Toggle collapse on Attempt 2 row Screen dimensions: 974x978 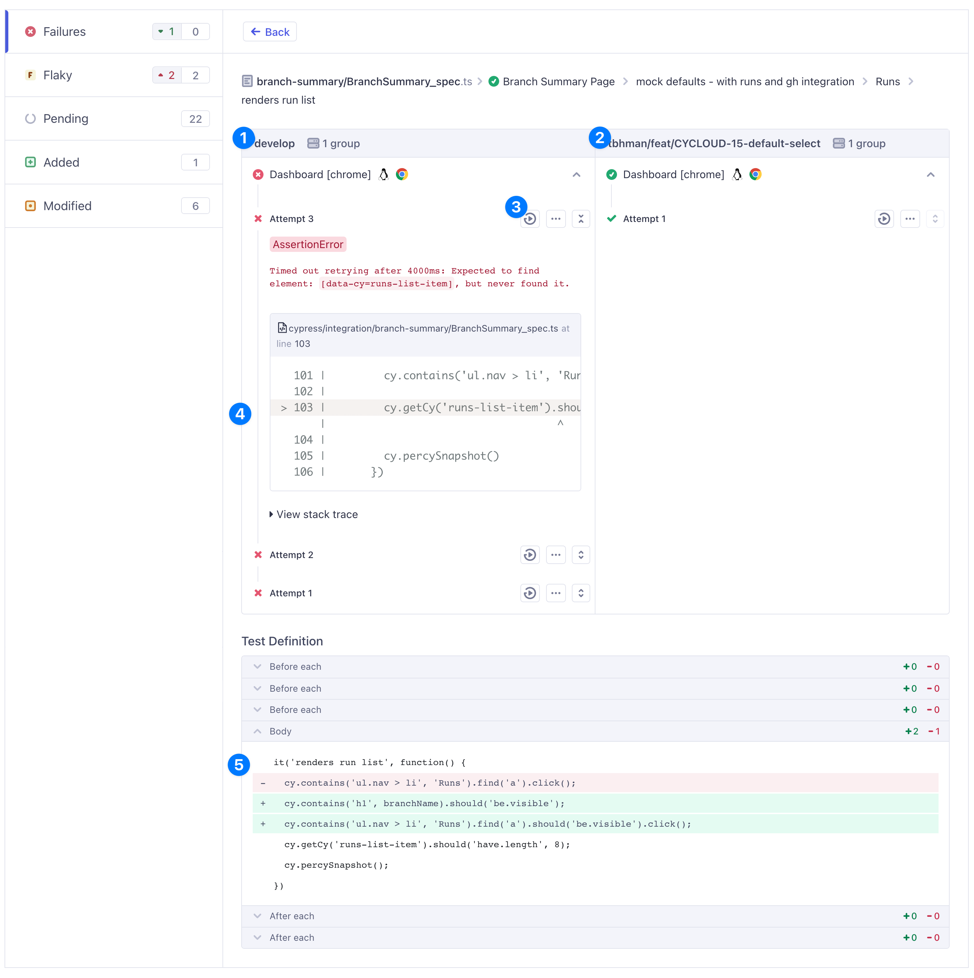pos(581,554)
